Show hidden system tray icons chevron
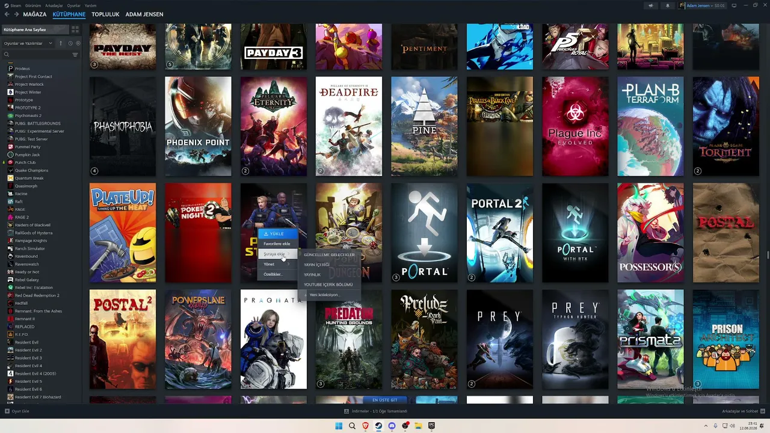 click(x=706, y=426)
